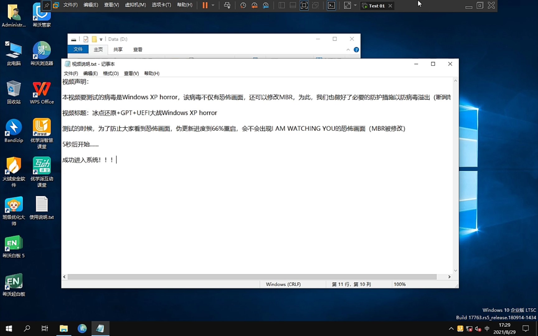Take a snapshot of the virtual machine
The image size is (538, 336).
[243, 5]
